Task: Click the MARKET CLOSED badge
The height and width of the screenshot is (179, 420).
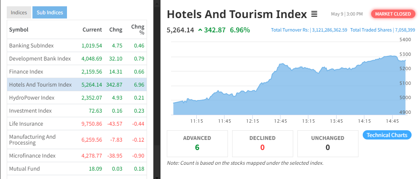Action: (x=393, y=14)
